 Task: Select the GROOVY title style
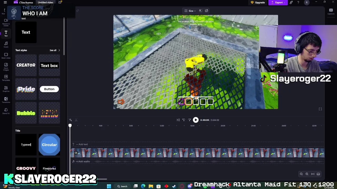pos(26,168)
